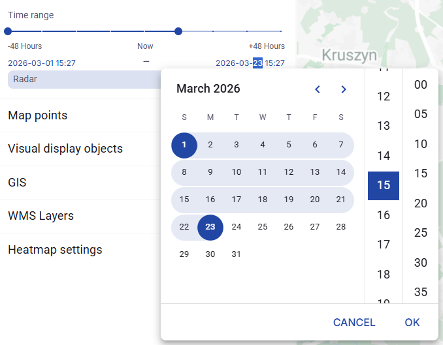The width and height of the screenshot is (443, 345).
Task: Click the Kruszyn map label
Action: coord(350,55)
